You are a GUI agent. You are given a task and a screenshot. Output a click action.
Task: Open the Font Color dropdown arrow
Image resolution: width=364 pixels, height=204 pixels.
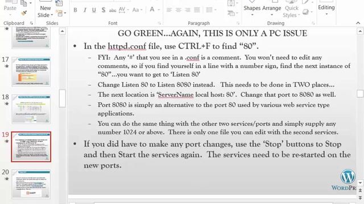click(x=159, y=10)
